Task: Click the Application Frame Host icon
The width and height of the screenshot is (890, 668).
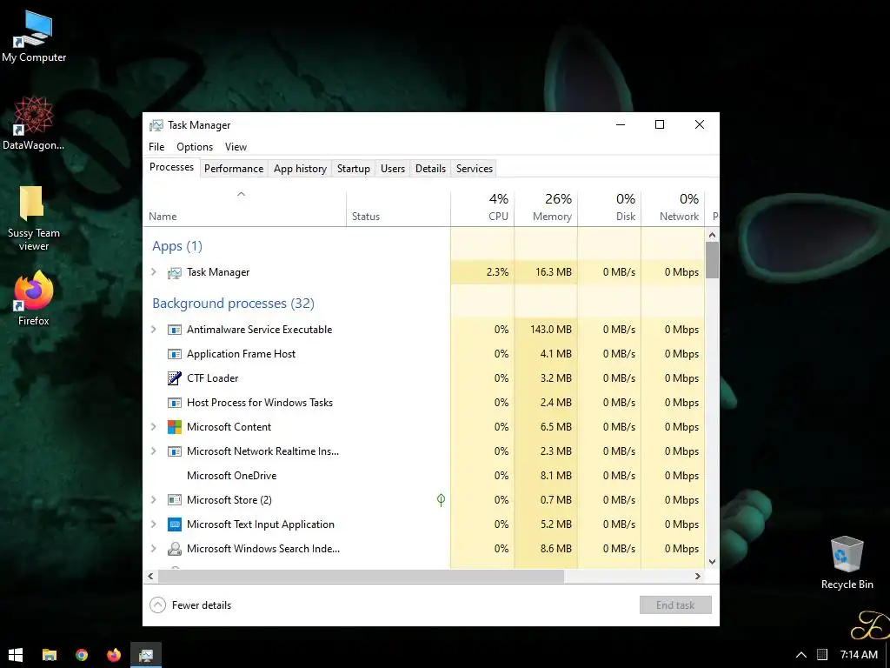Action: tap(174, 355)
